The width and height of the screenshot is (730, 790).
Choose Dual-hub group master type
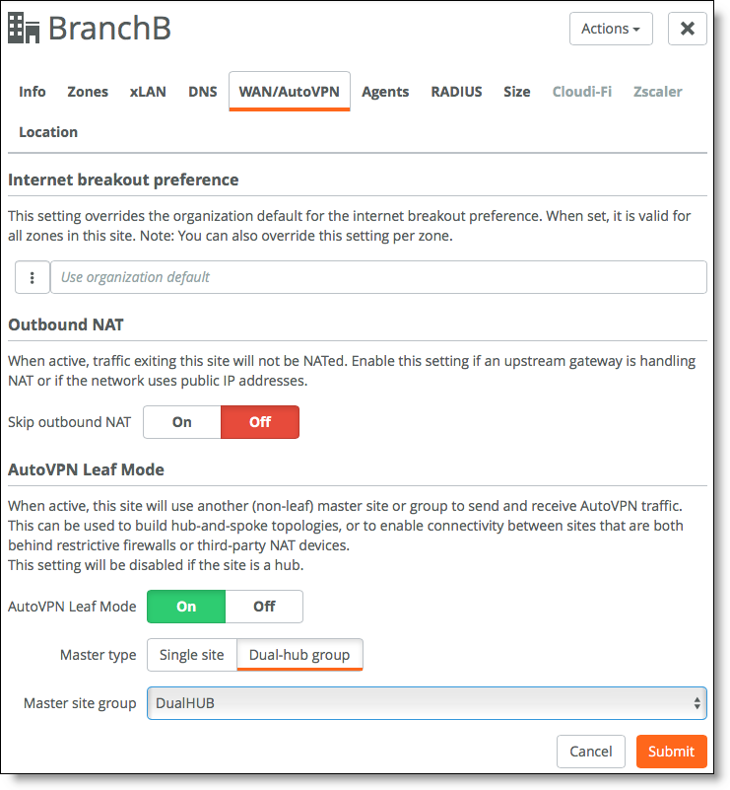click(299, 655)
